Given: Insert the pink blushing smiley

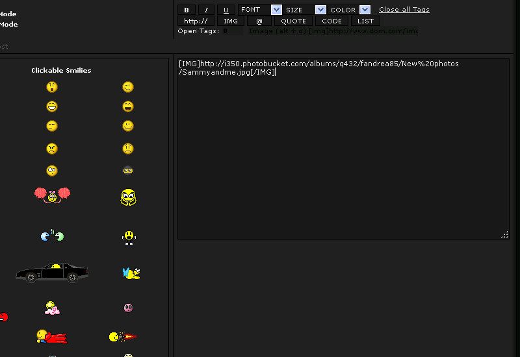Looking at the screenshot, I should [128, 308].
